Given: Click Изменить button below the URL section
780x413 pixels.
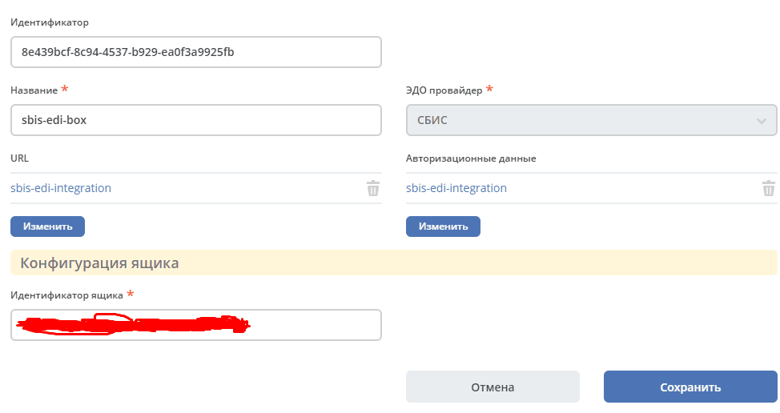Looking at the screenshot, I should click(48, 227).
